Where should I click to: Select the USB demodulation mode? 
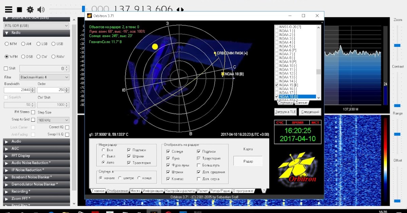tap(54, 44)
